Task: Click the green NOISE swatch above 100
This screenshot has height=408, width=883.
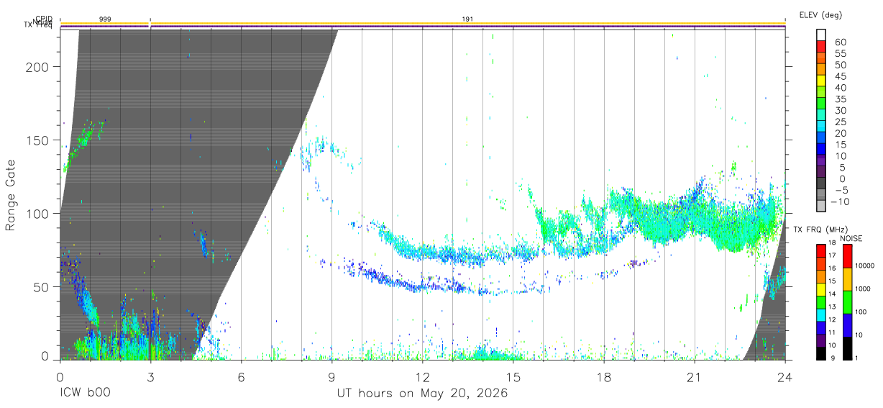Action: tap(846, 302)
